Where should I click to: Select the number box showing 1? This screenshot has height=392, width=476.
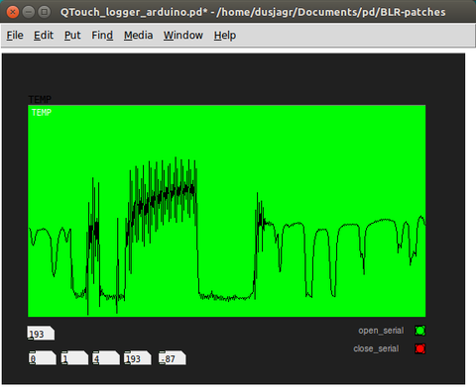pos(74,358)
